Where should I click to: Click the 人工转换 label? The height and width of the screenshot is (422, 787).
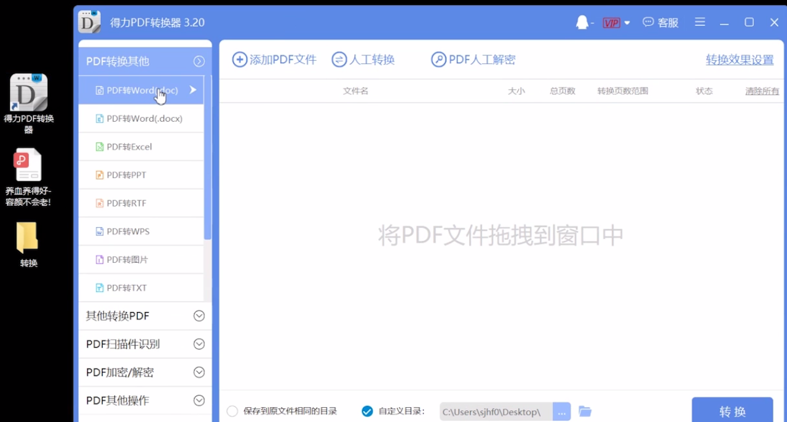pos(372,60)
